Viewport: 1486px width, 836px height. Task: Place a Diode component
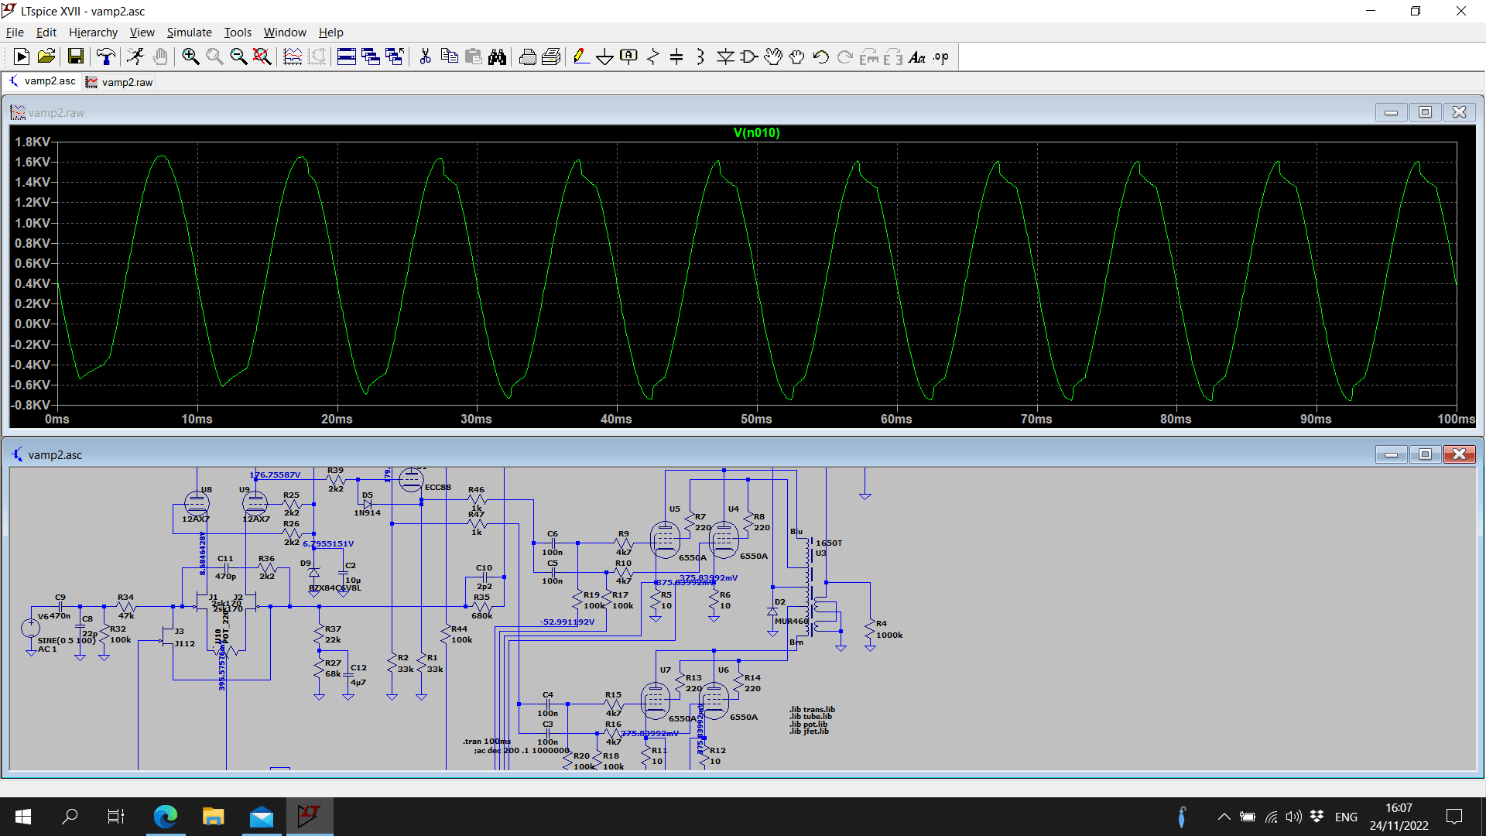(725, 57)
